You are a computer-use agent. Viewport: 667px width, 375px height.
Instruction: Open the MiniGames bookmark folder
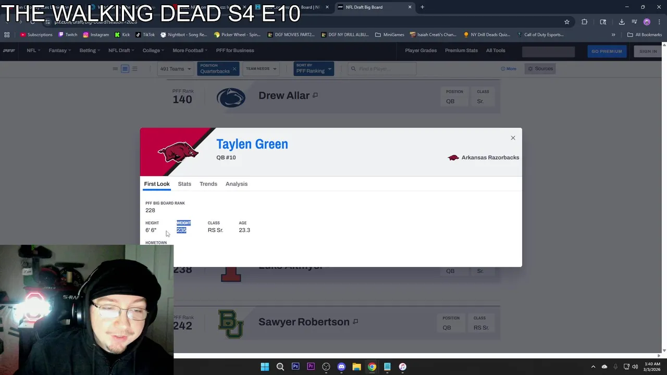click(x=390, y=35)
